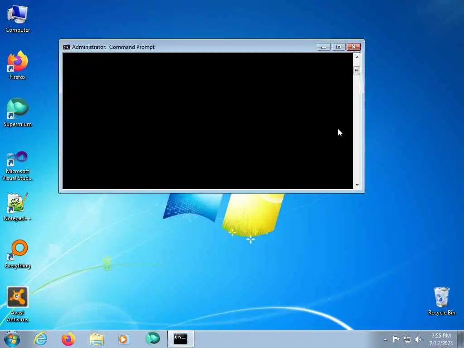Click inside the Command Prompt console area

[208, 121]
